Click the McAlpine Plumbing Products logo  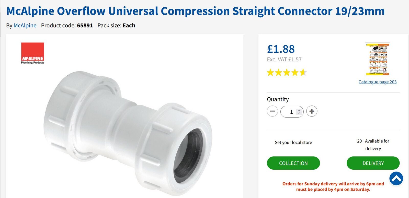pyautogui.click(x=32, y=53)
